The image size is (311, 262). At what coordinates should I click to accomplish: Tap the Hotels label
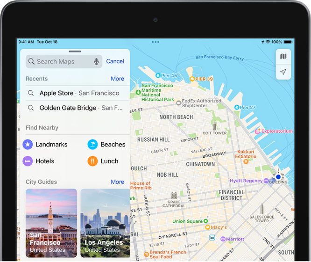point(45,161)
